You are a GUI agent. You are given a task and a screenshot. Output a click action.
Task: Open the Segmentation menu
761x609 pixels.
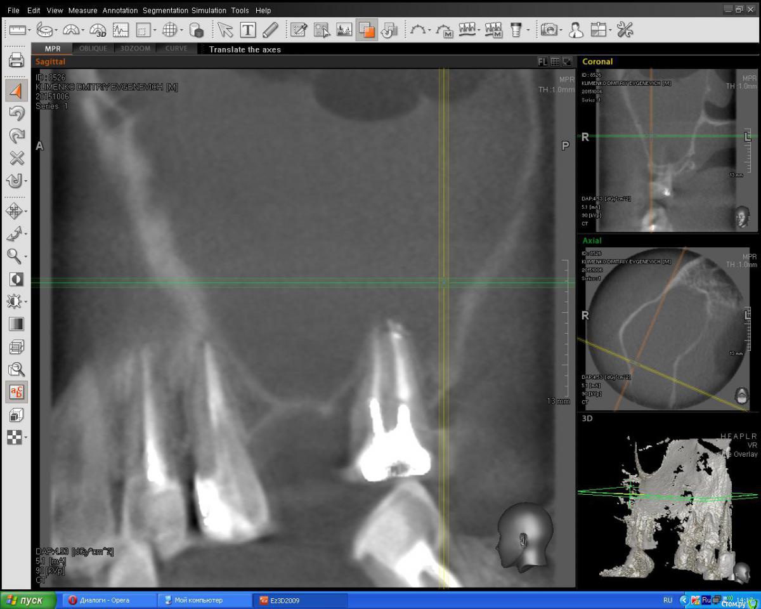tap(165, 10)
